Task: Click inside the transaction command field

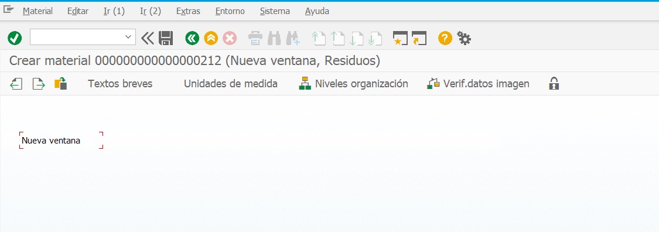Action: (78, 37)
